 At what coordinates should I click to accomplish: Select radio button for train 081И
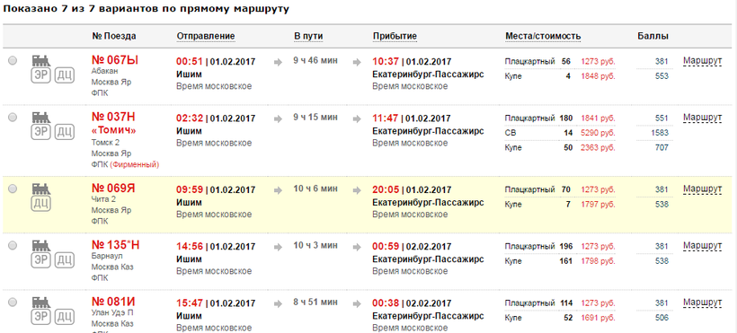click(13, 302)
